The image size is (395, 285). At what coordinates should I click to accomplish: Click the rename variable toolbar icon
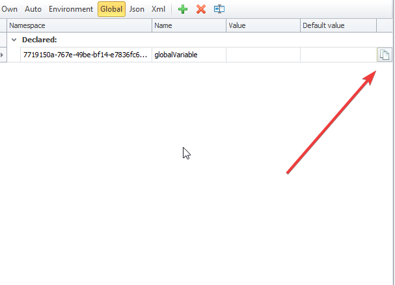tap(219, 9)
